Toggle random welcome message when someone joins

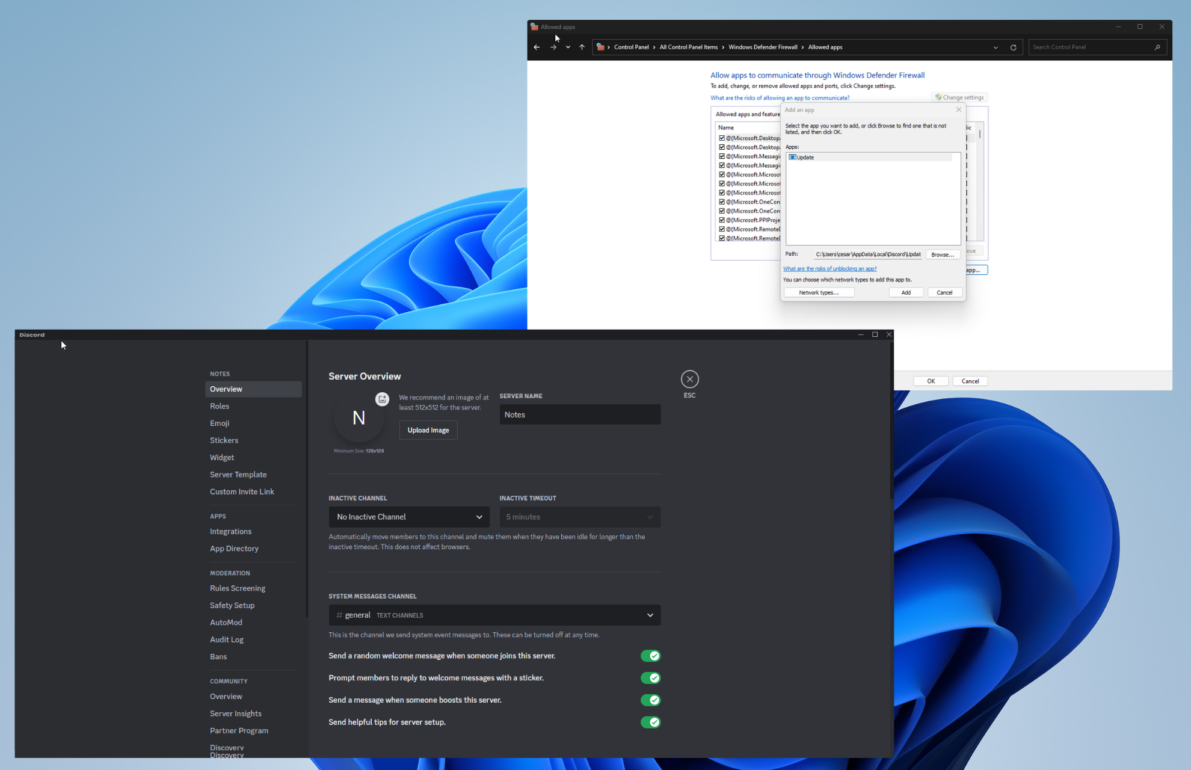point(650,656)
